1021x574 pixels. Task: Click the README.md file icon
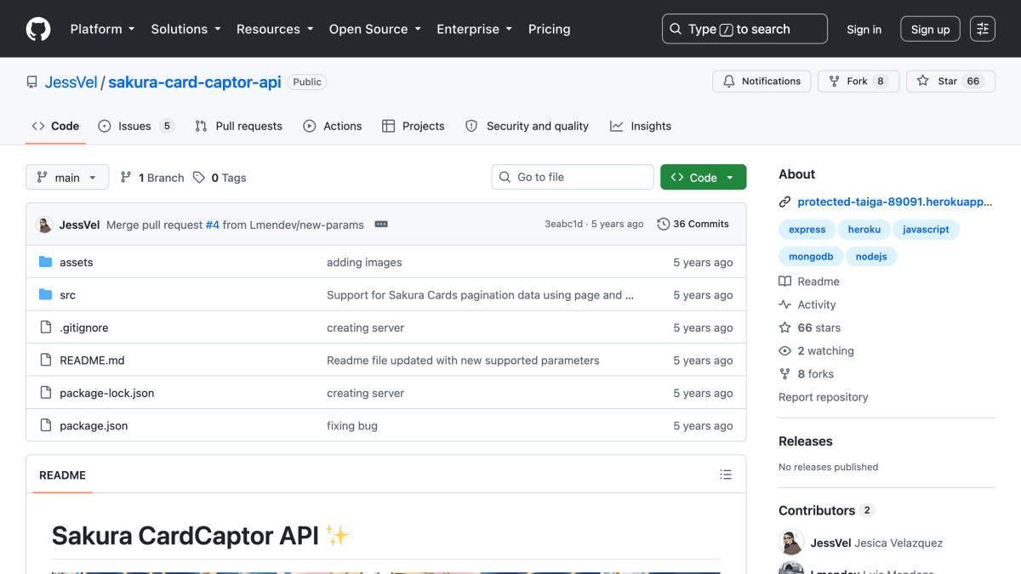click(46, 361)
